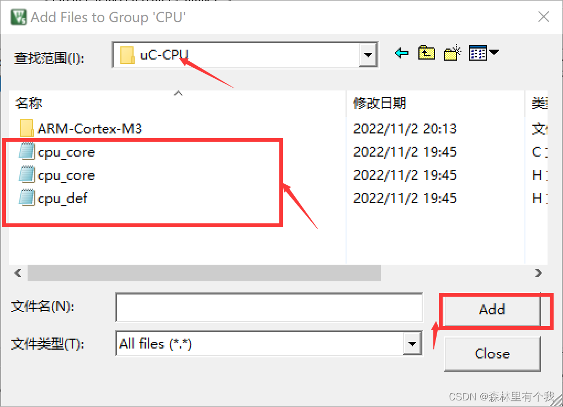This screenshot has width=563, height=407.
Task: Select the cpu_def file
Action: point(62,199)
